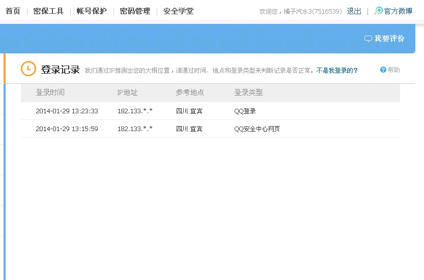Click the 登录类型 column header
The width and height of the screenshot is (424, 280).
248,92
